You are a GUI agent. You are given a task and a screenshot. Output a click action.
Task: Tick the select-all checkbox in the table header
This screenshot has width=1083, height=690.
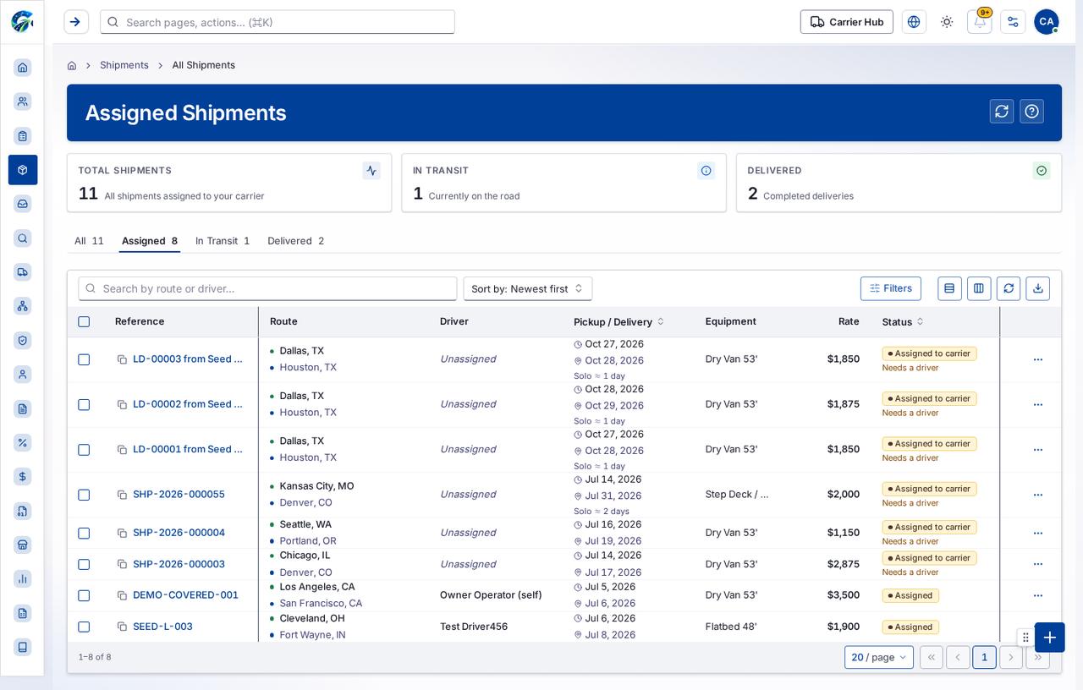coord(84,321)
